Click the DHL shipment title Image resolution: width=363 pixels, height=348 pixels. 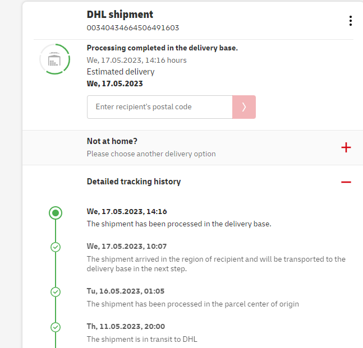click(x=120, y=15)
